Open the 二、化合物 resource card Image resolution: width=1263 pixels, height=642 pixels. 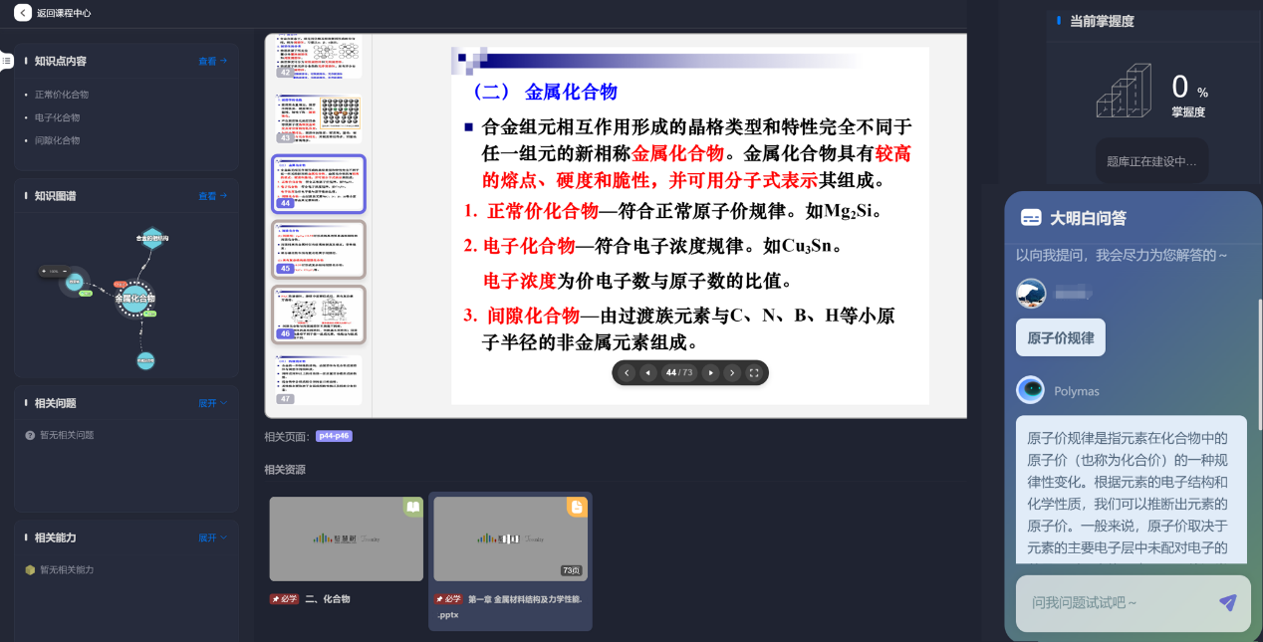coord(346,552)
